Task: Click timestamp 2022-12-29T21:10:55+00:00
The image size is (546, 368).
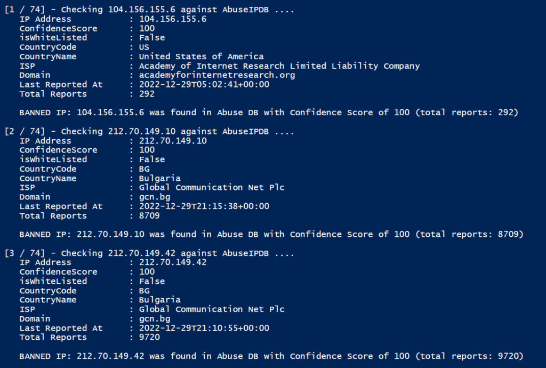Action: (x=204, y=328)
